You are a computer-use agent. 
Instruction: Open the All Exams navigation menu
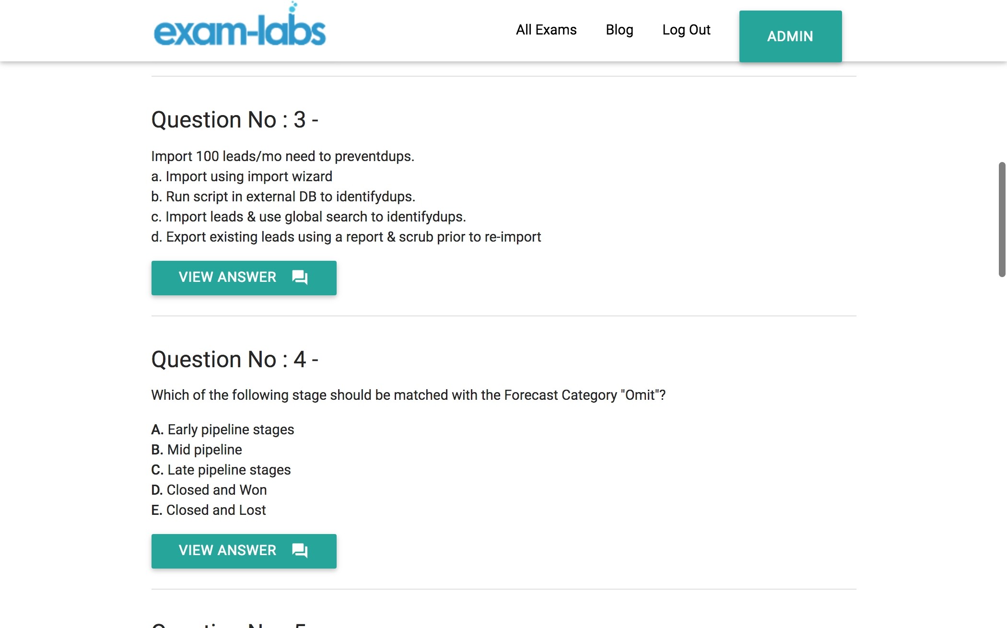click(x=546, y=29)
